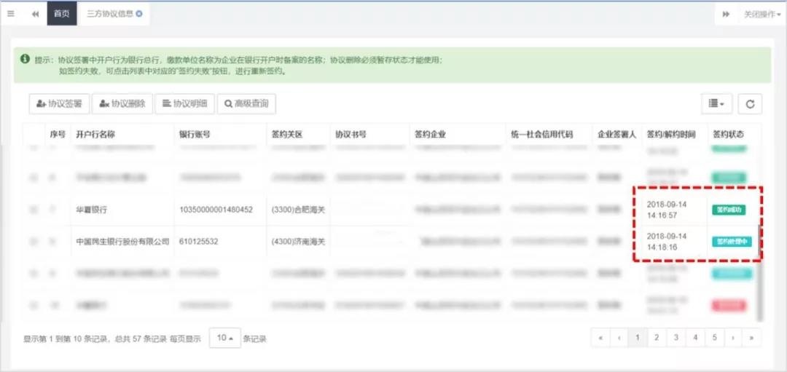Sort by the 银行账号 column header
787x372 pixels.
(x=195, y=135)
